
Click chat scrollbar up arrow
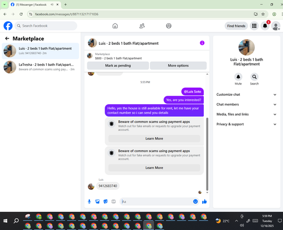point(207,74)
